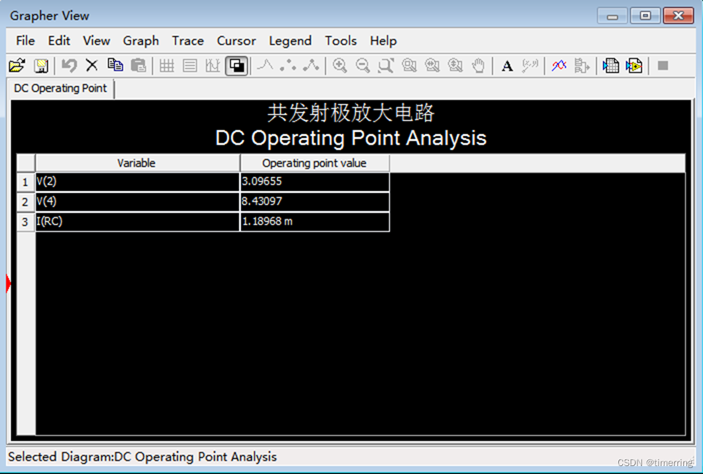Open the Help menu
Viewport: 703px width, 474px height.
[x=383, y=41]
